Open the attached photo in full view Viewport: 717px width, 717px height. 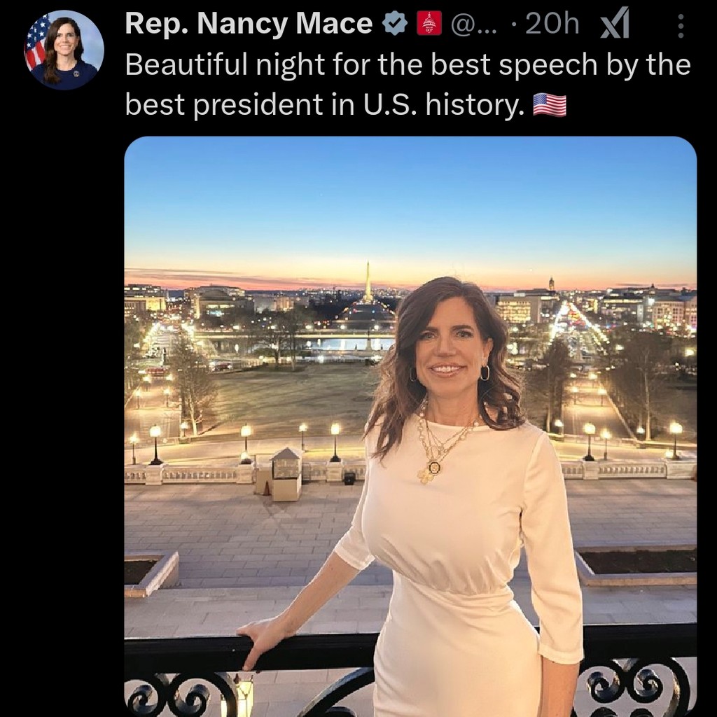click(x=410, y=426)
